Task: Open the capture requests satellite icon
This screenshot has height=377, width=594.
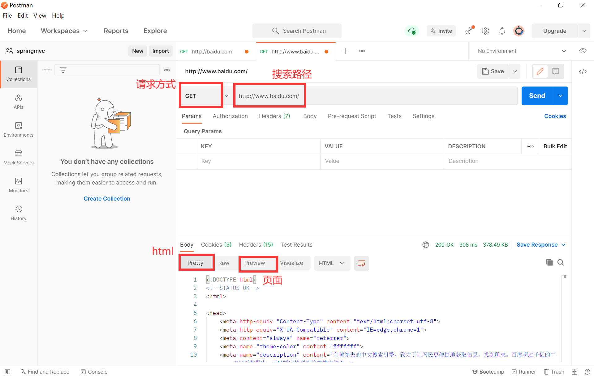Action: tap(469, 31)
